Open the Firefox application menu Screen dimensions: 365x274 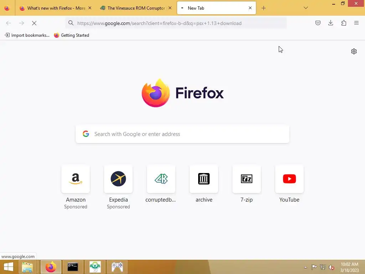(356, 23)
